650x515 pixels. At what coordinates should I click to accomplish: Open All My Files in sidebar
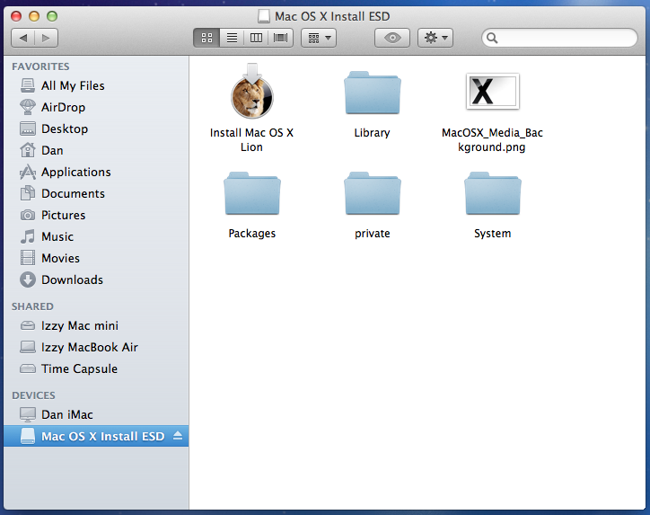pyautogui.click(x=96, y=85)
